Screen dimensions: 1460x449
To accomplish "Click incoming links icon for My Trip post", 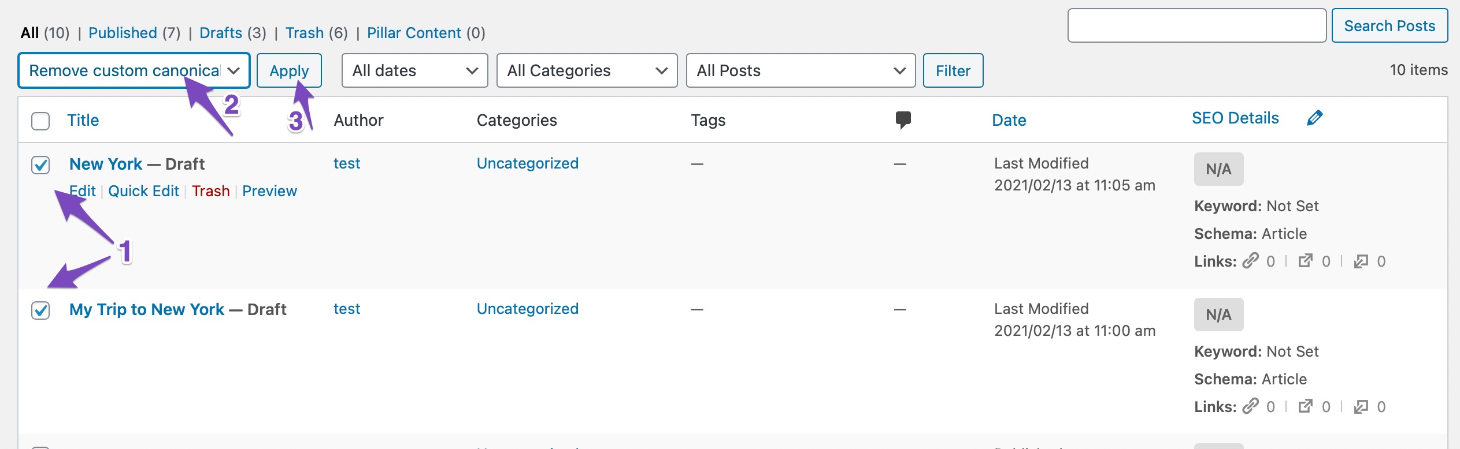I will [x=1361, y=406].
